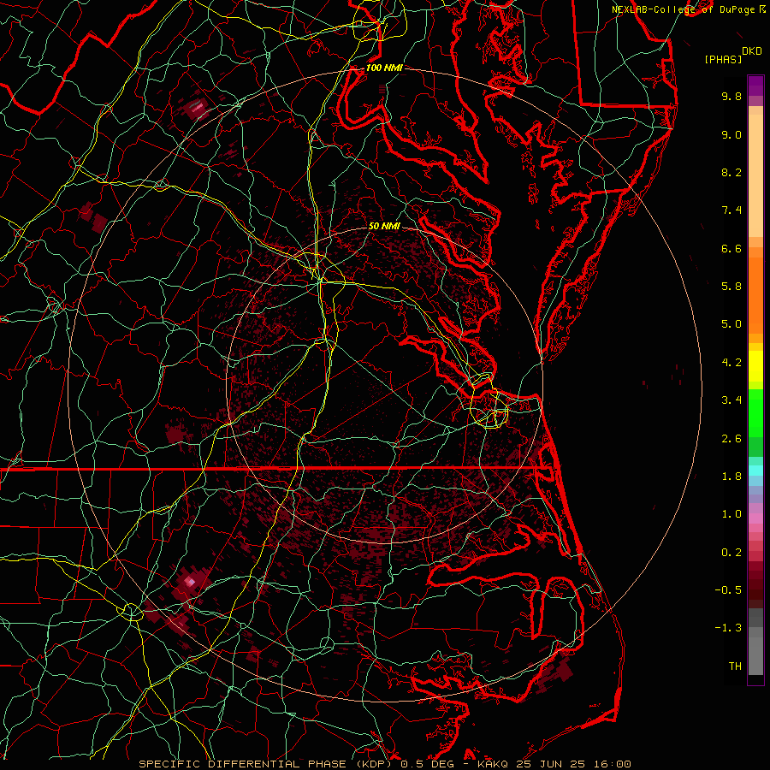Click the 4.2 scale value
The image size is (770, 770).
coord(731,363)
